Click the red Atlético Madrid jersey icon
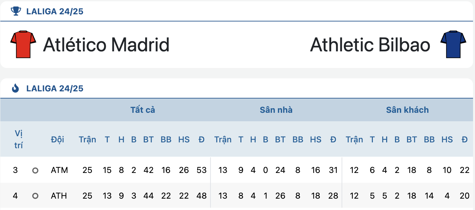Viewport: 475px width, 210px height. (23, 44)
